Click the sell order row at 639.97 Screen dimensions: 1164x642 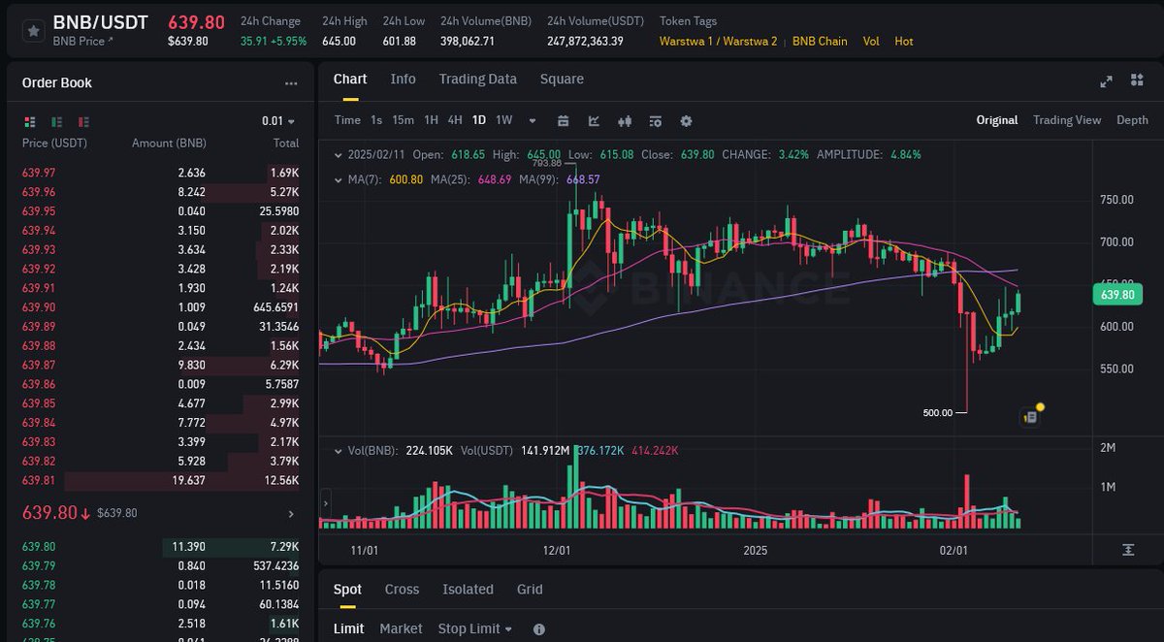click(x=160, y=173)
